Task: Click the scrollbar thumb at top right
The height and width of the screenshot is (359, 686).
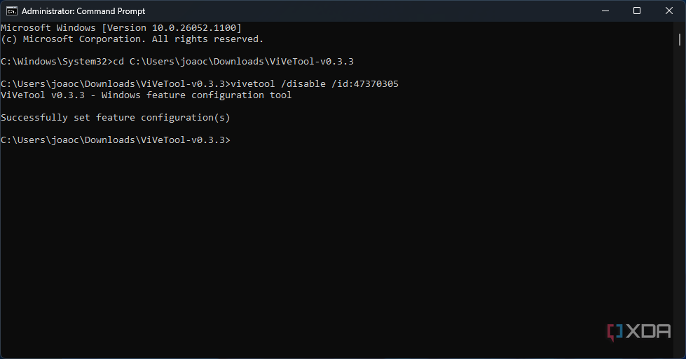Action: (x=680, y=39)
